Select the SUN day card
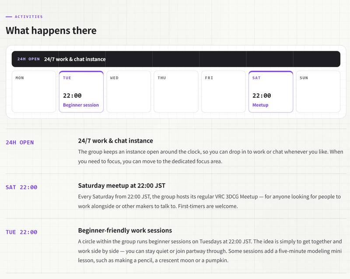Image resolution: width=350 pixels, height=279 pixels. [x=318, y=92]
